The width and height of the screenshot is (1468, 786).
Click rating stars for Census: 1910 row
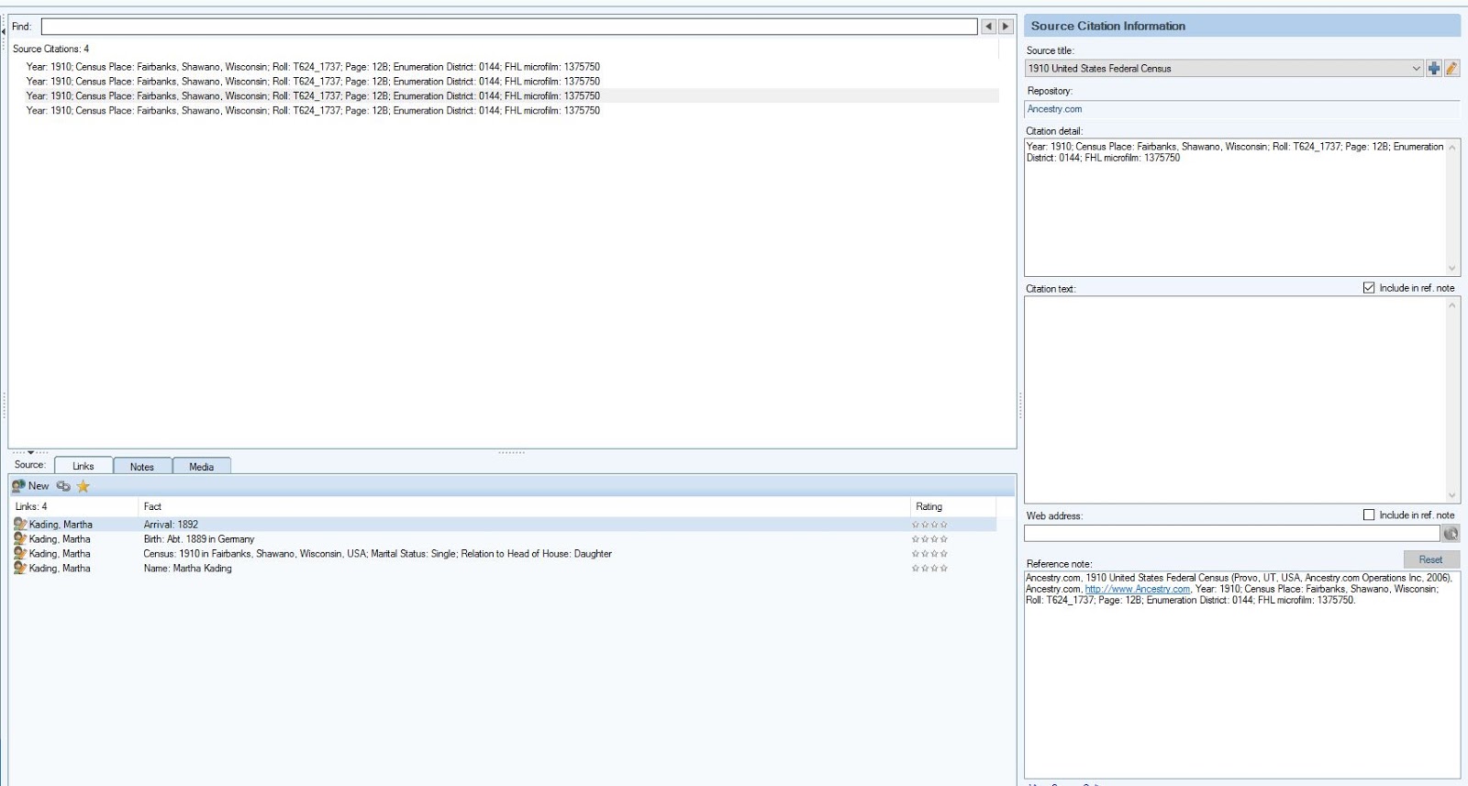click(x=929, y=554)
